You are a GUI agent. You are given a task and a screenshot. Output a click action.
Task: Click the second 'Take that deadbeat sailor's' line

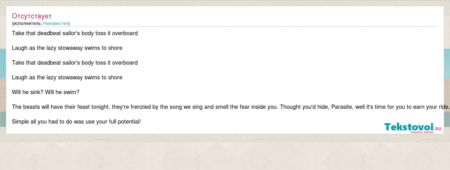click(75, 63)
